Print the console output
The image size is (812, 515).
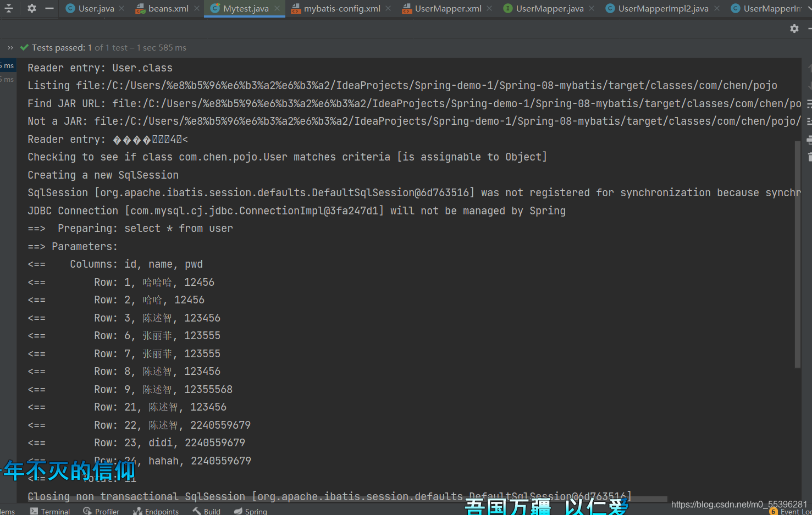coord(809,140)
